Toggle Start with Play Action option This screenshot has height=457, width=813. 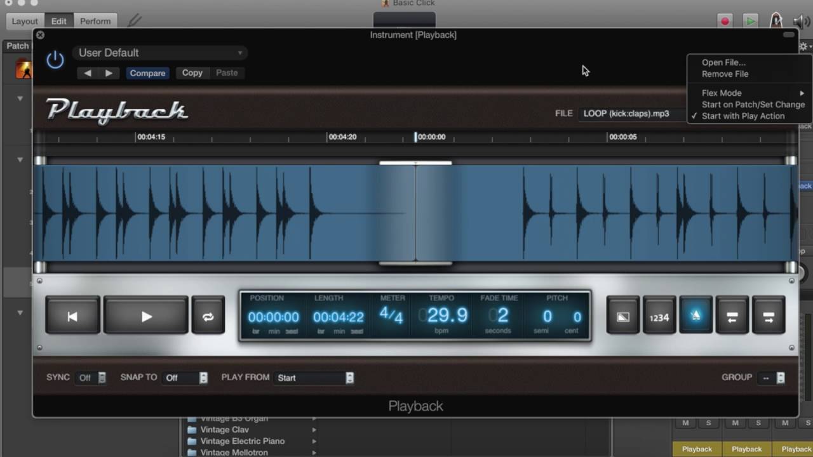point(743,116)
